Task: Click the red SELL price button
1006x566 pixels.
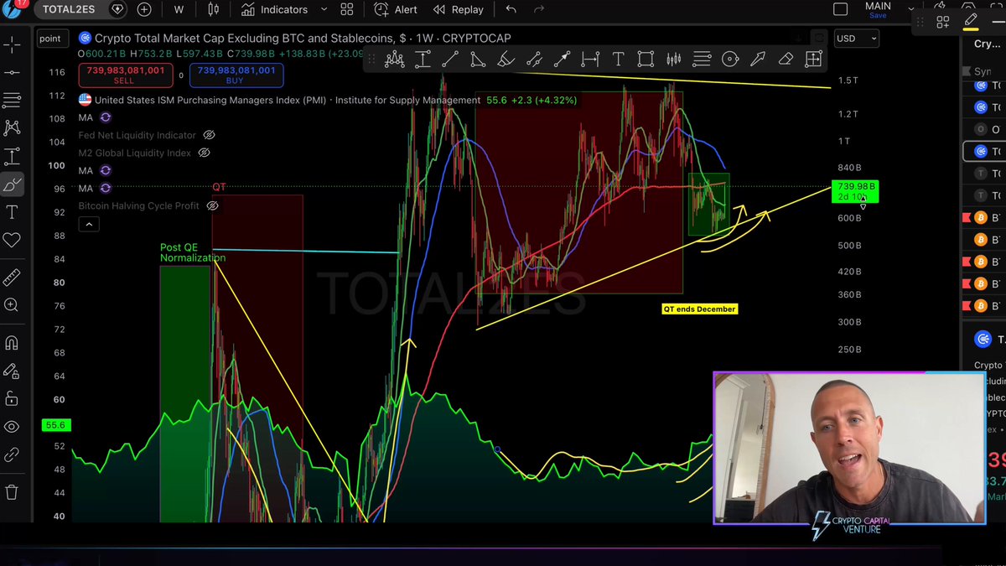Action: (124, 75)
